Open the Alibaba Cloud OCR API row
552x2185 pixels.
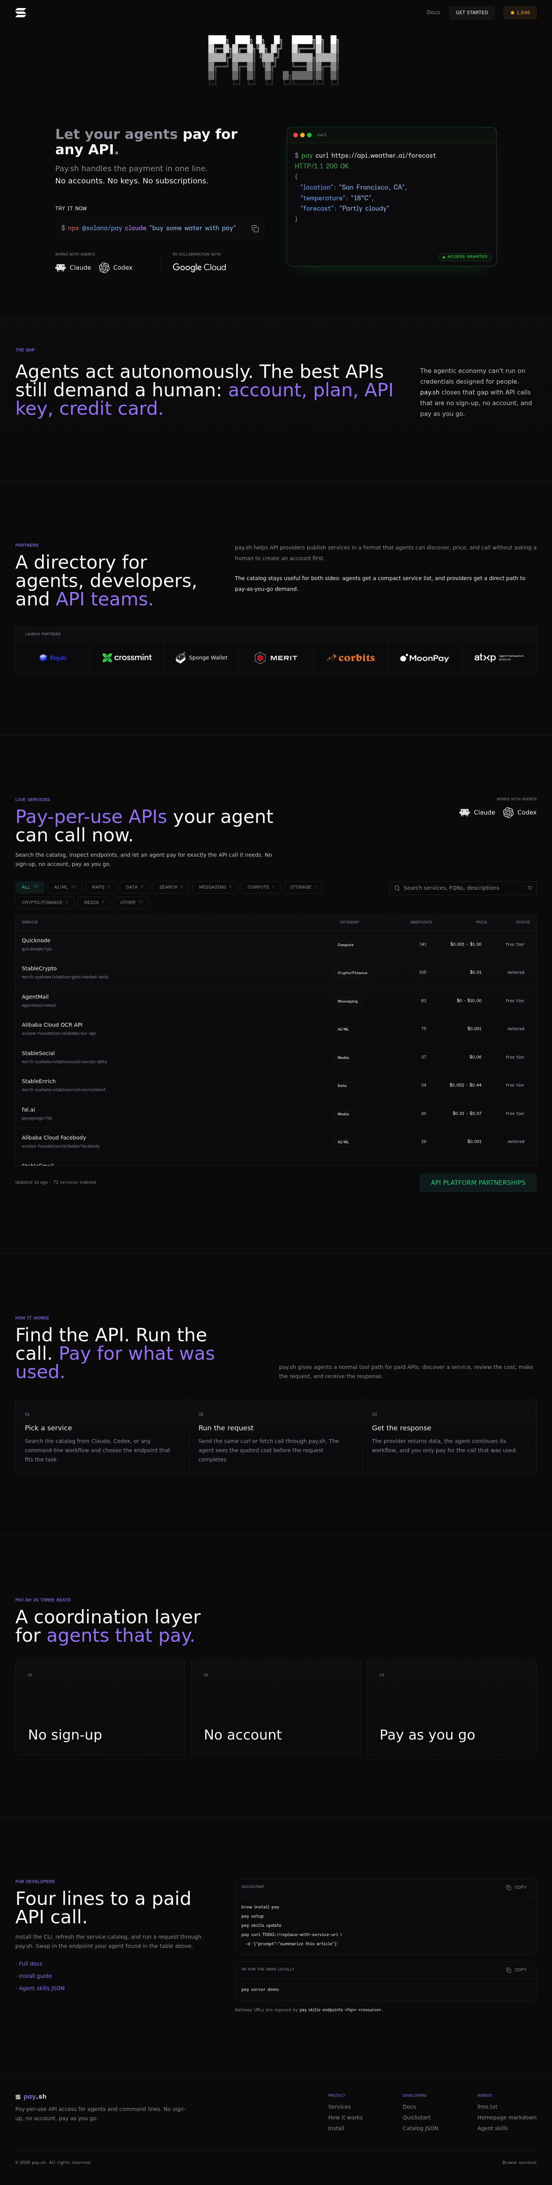click(276, 1029)
